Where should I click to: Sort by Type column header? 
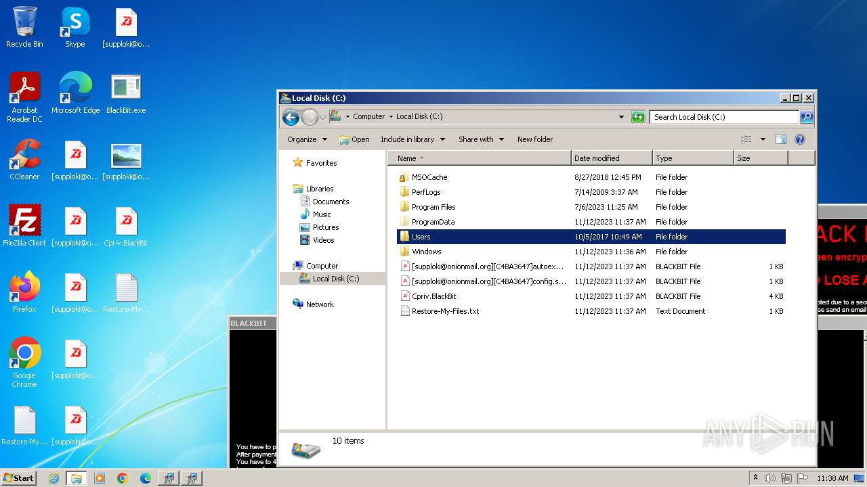tap(693, 158)
